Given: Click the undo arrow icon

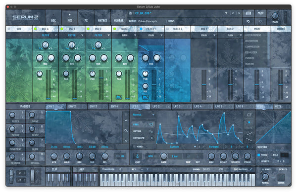Looking at the screenshot, I should pos(248,22).
